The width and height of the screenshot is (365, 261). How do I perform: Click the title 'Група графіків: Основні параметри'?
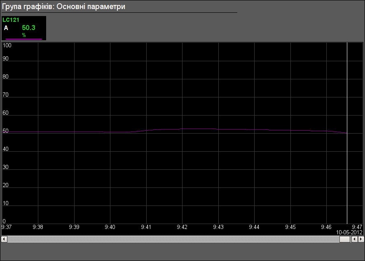(63, 7)
